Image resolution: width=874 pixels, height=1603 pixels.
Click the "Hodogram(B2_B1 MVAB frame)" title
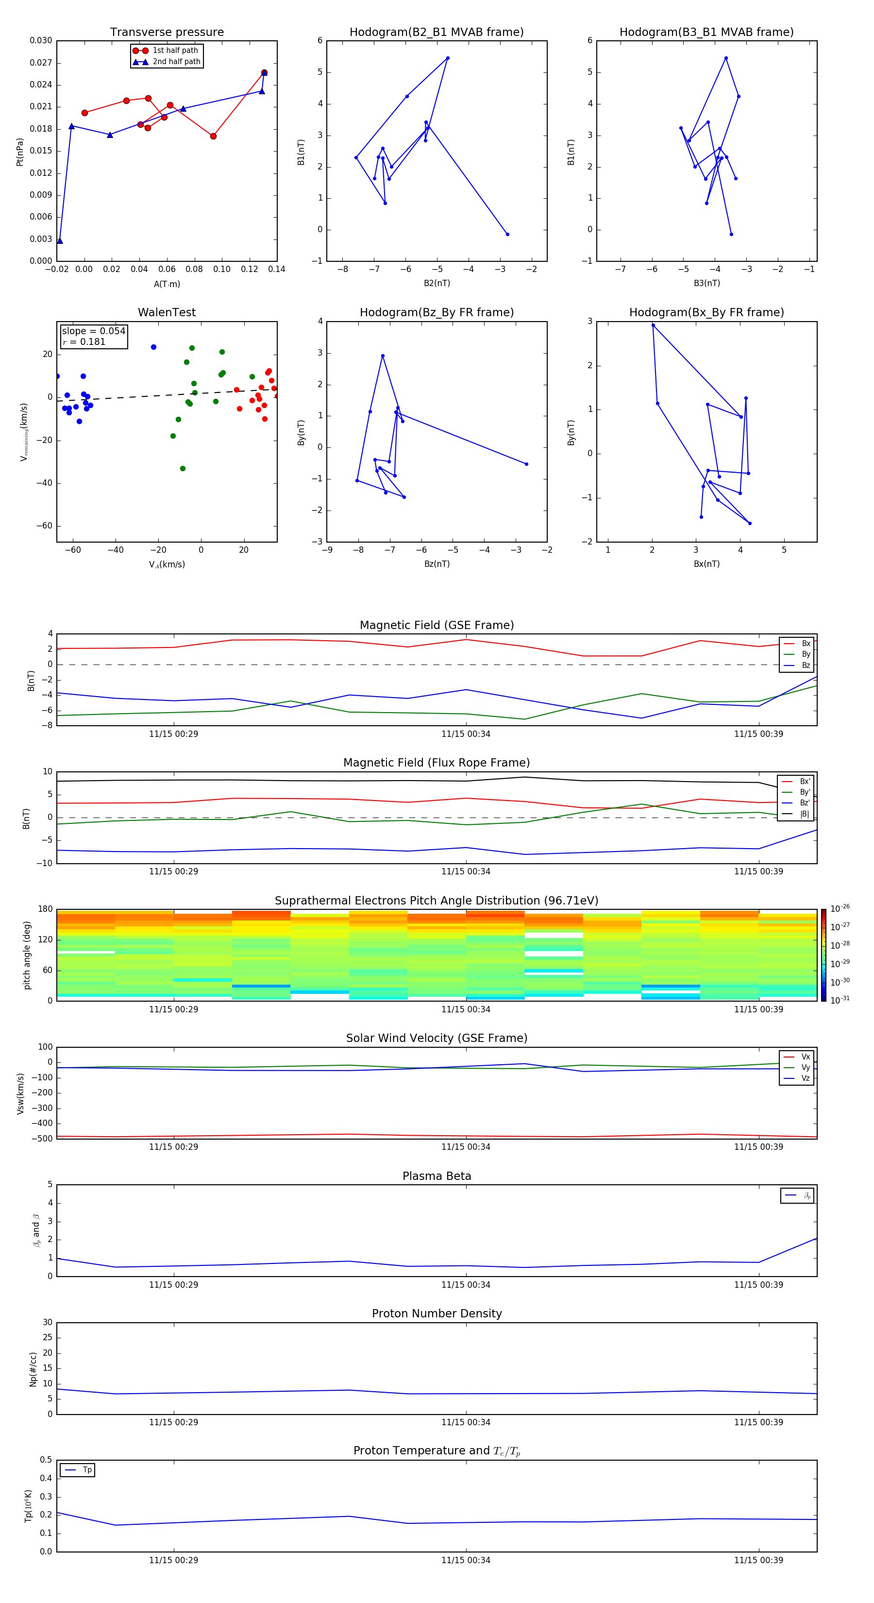point(437,33)
